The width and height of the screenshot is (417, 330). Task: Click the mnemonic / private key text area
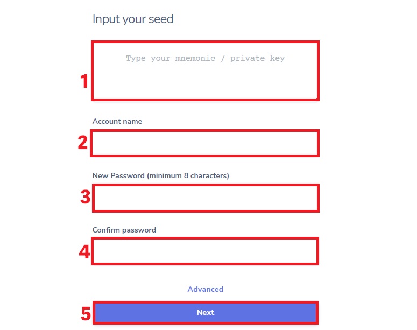pyautogui.click(x=205, y=71)
